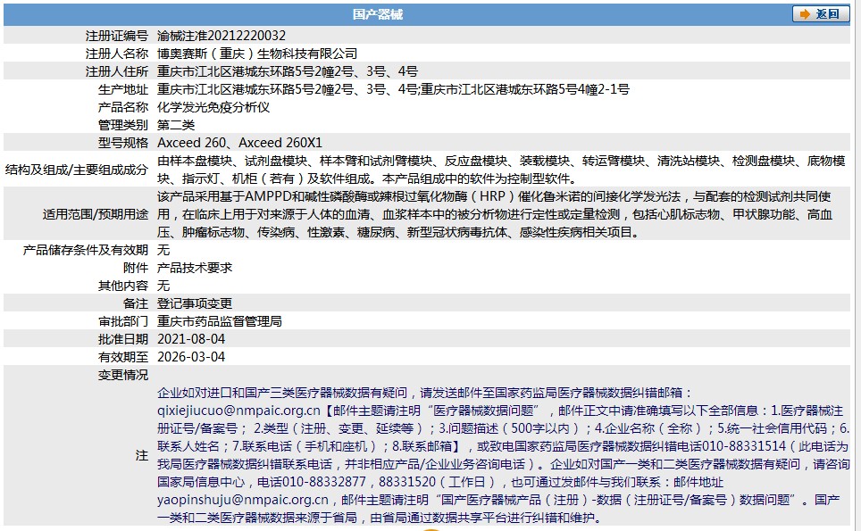Click the 注册人住所 label
The image size is (861, 531).
117,71
